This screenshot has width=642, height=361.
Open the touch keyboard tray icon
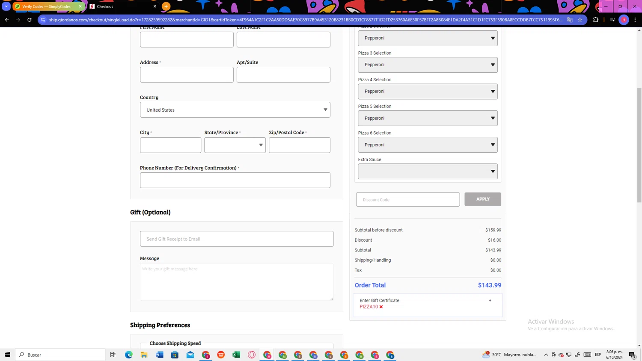587,355
